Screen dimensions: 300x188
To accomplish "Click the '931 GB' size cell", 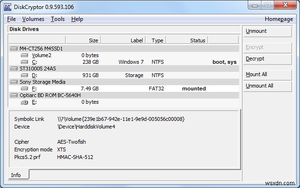I will pos(91,75).
